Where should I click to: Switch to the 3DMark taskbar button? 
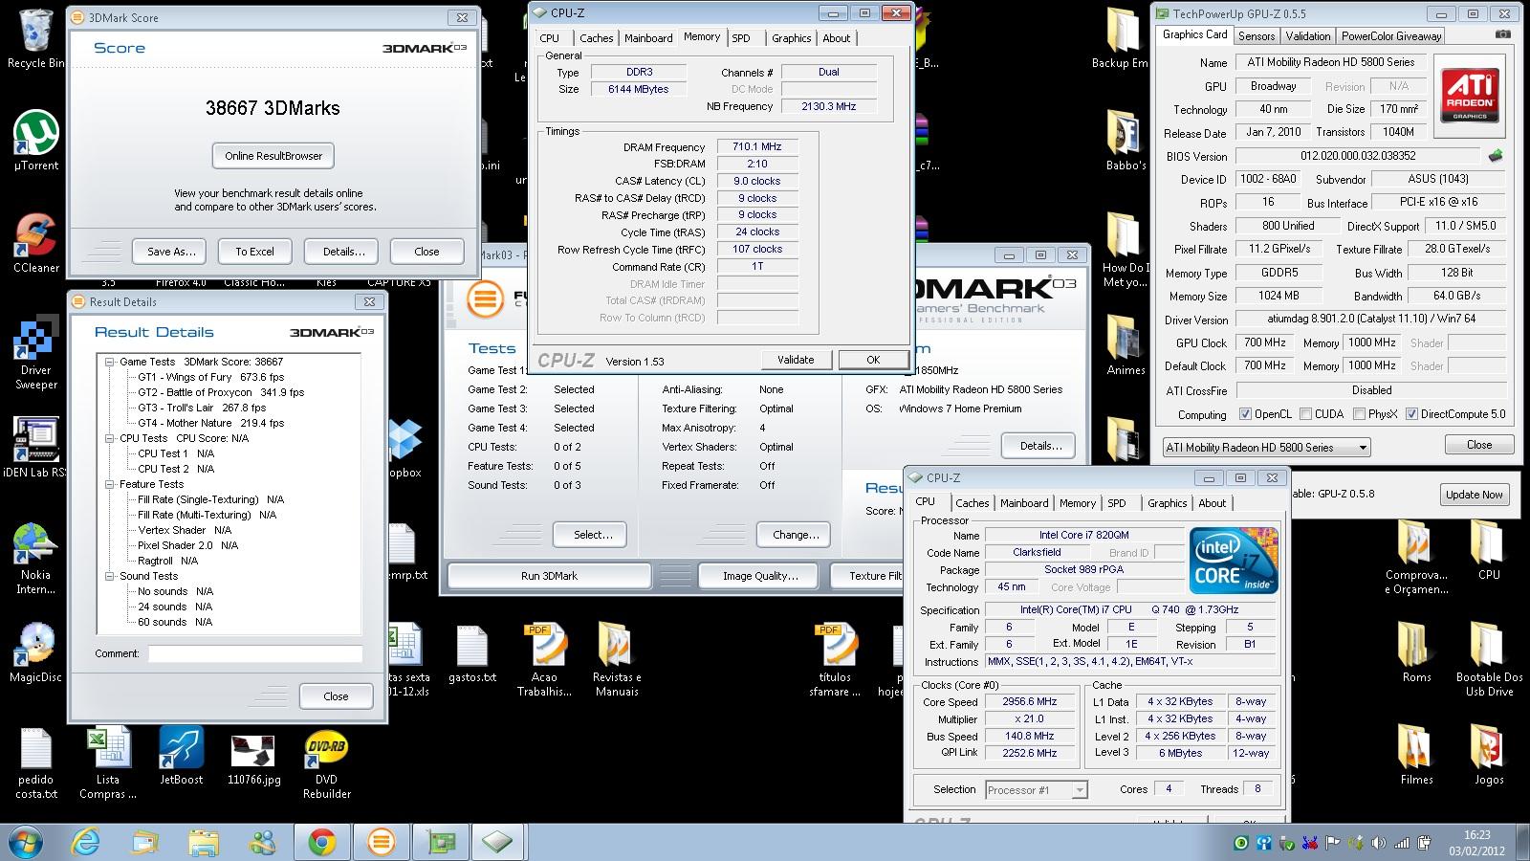[x=381, y=842]
